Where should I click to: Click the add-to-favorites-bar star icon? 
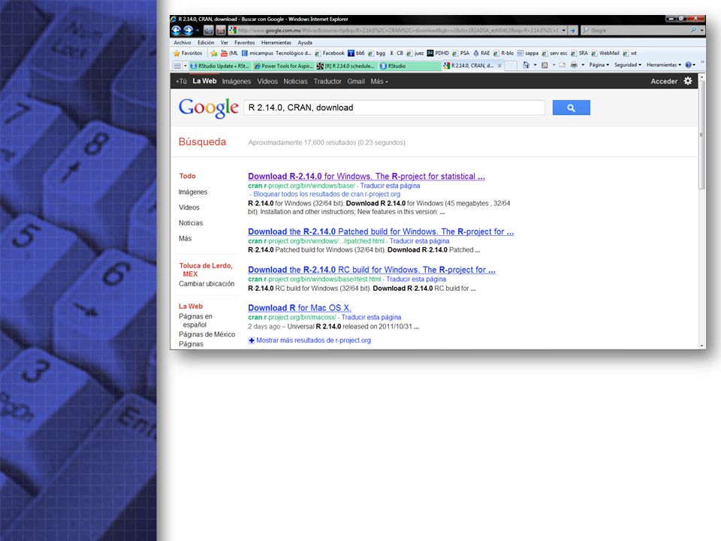point(214,53)
